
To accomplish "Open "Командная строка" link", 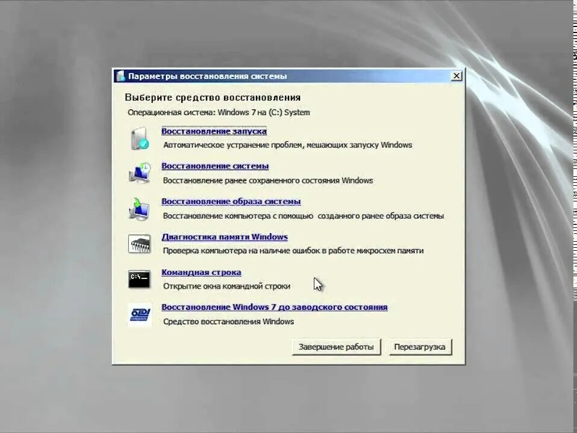I will tap(201, 272).
